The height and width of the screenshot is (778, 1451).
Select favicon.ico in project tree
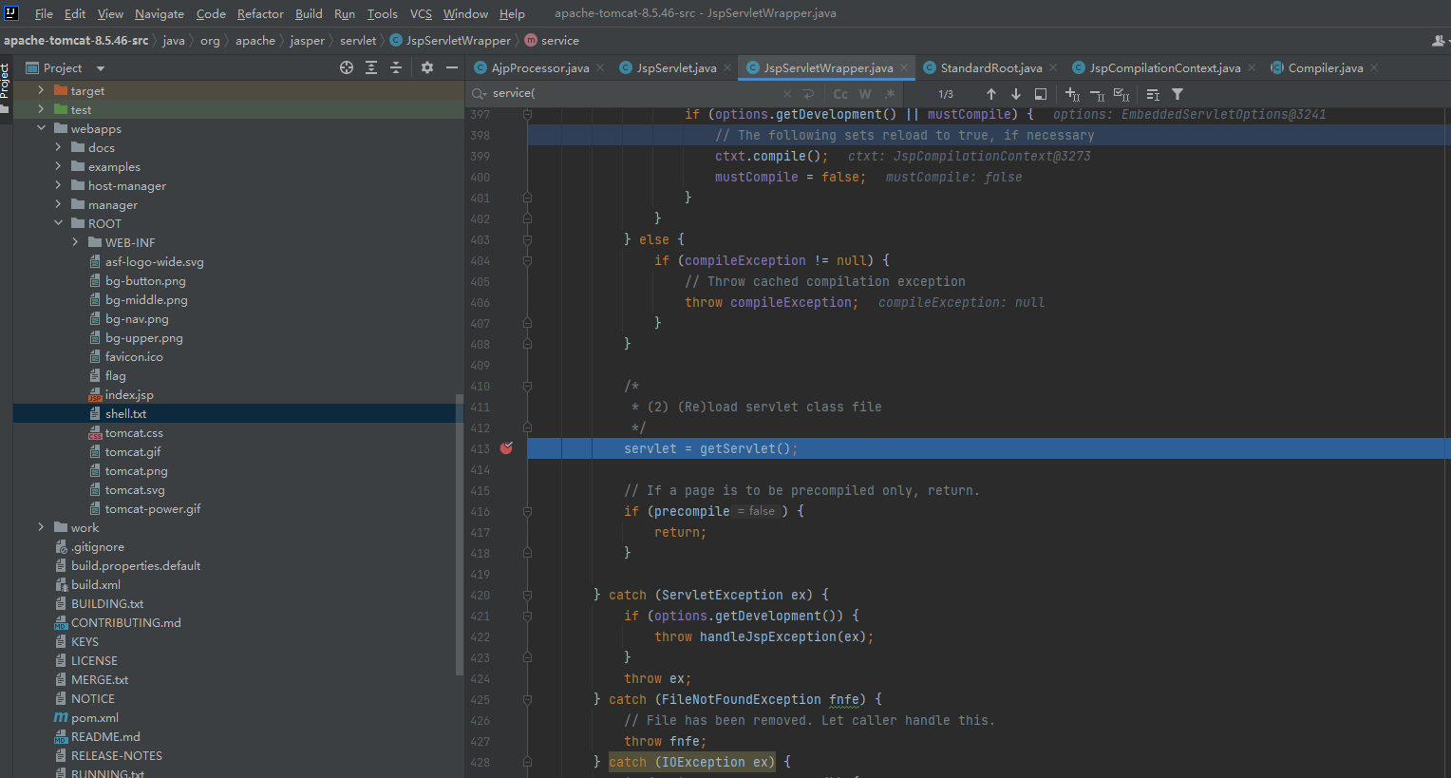click(x=134, y=356)
